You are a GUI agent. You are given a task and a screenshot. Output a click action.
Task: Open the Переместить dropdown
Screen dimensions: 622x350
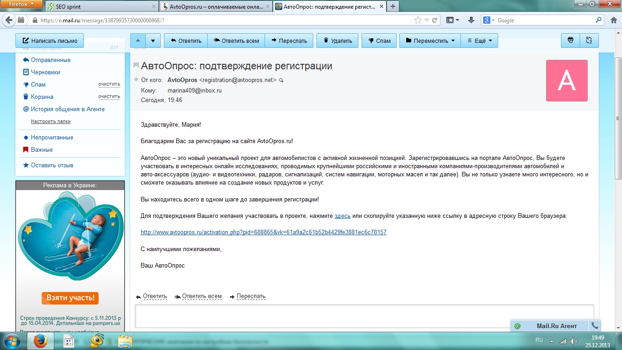(x=430, y=41)
